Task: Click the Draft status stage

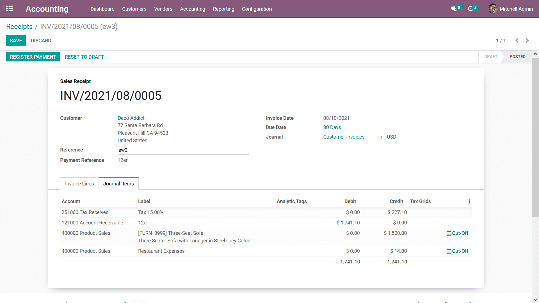Action: coord(491,57)
